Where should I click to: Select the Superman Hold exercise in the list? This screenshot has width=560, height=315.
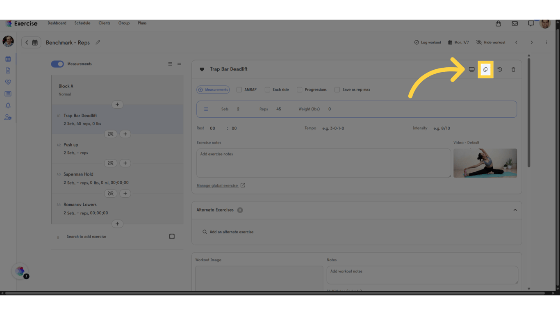click(117, 178)
